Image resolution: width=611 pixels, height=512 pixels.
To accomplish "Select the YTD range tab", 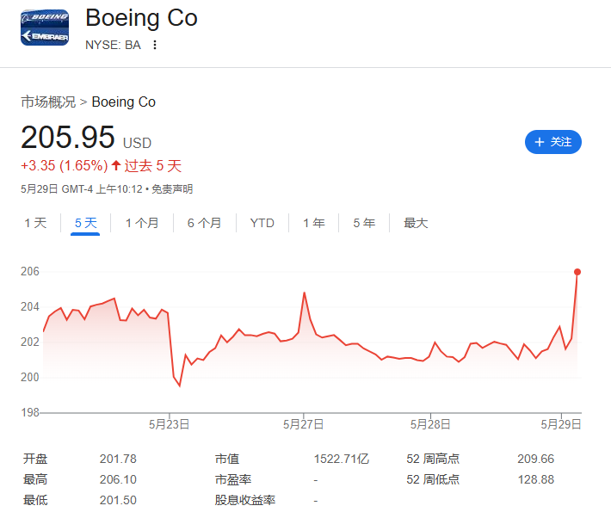I will point(262,223).
